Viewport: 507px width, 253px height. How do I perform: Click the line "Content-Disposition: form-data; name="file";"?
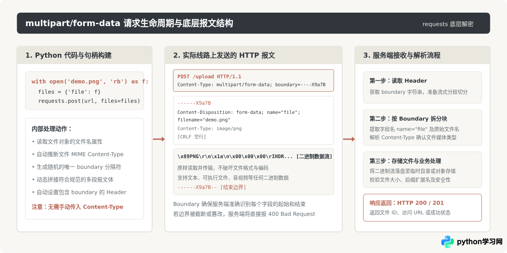[x=239, y=112]
